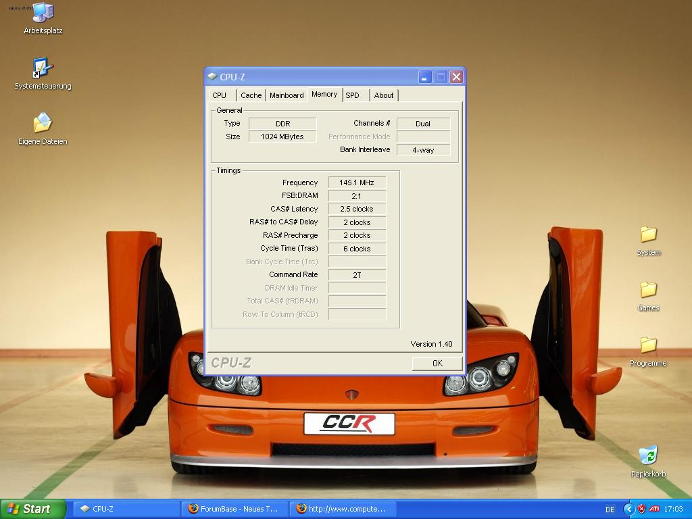This screenshot has height=519, width=692.
Task: Click the empty Row To Column (tRCD) field
Action: (357, 314)
